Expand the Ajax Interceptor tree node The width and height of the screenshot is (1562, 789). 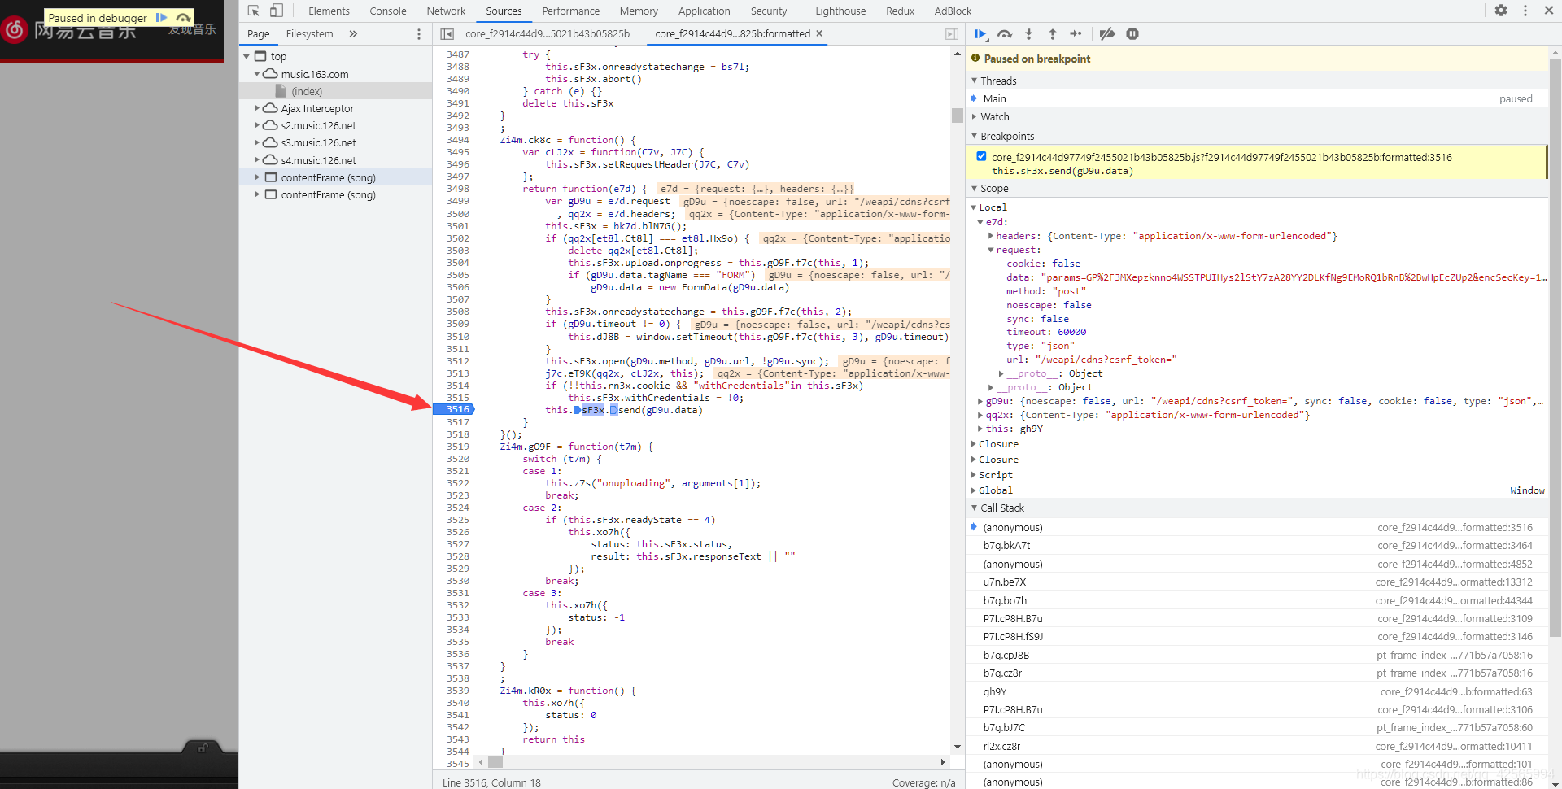[257, 107]
